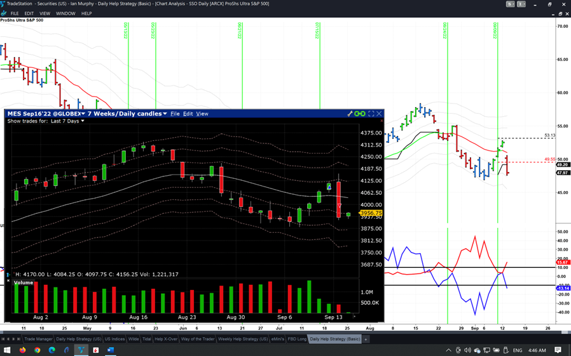Viewport: 571px width, 356px height.
Task: Open Firefox from the taskbar
Action: pos(23,350)
